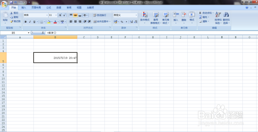Image resolution: width=258 pixels, height=132 pixels.
Task: Switch to the Data (数据) tab
Action: [59, 7]
